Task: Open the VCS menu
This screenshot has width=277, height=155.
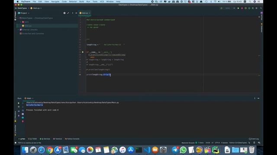Action: (102, 2)
